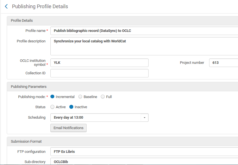Select Baseline publishing mode
Image resolution: width=238 pixels, height=165 pixels.
[x=80, y=97]
